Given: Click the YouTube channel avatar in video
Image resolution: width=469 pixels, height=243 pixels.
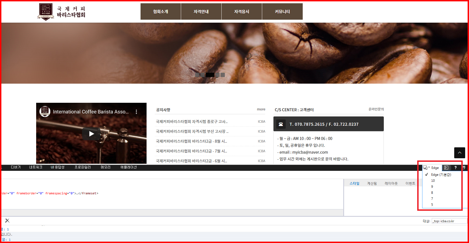Looking at the screenshot, I should click(45, 112).
